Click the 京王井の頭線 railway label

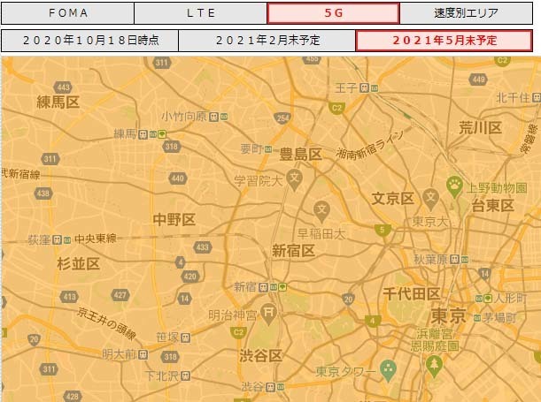coord(106,323)
